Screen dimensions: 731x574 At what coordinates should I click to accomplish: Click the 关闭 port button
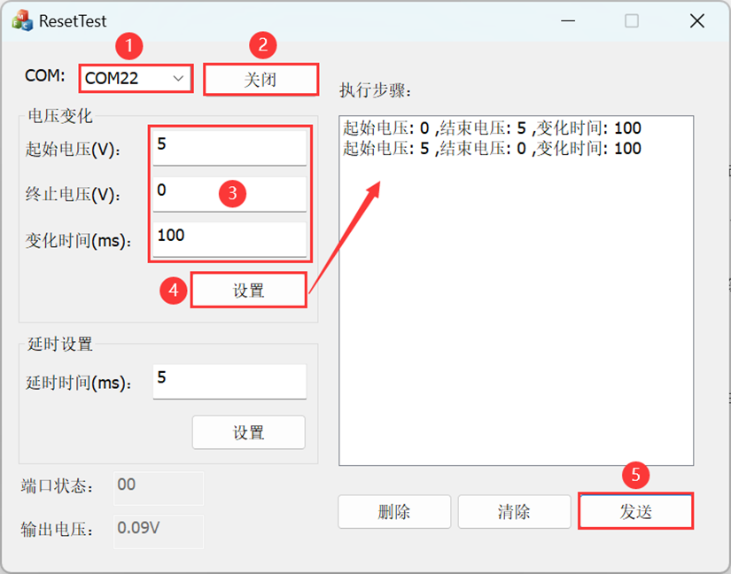[261, 80]
